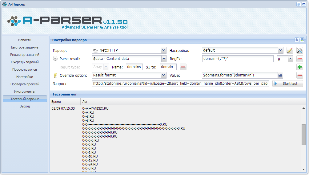Click the log line 0--X.RU
The width and height of the screenshot is (309, 175).
click(x=88, y=112)
